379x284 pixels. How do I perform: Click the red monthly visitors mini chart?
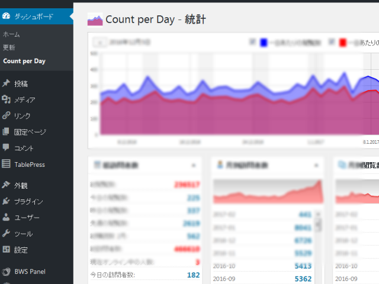(268, 191)
